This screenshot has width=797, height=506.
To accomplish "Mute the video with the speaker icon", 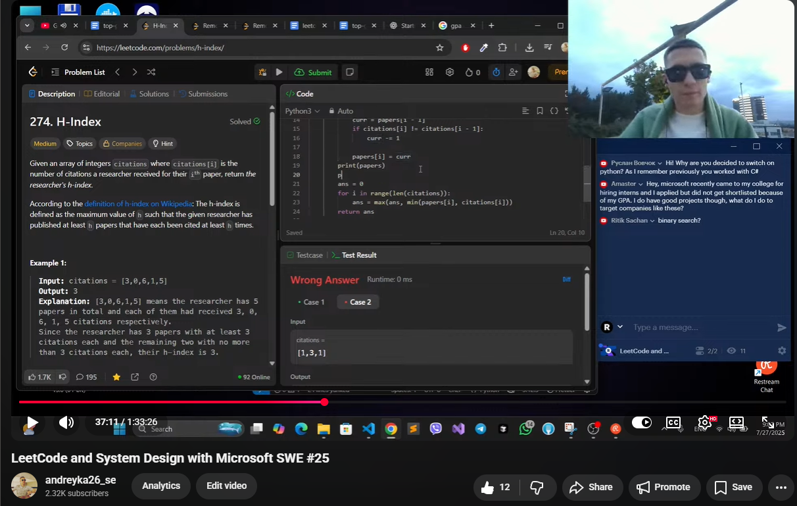I will 66,422.
